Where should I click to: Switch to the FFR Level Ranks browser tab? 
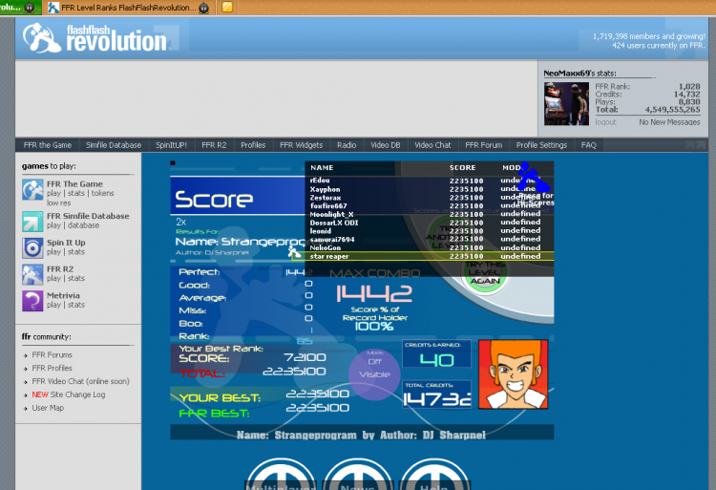(128, 8)
